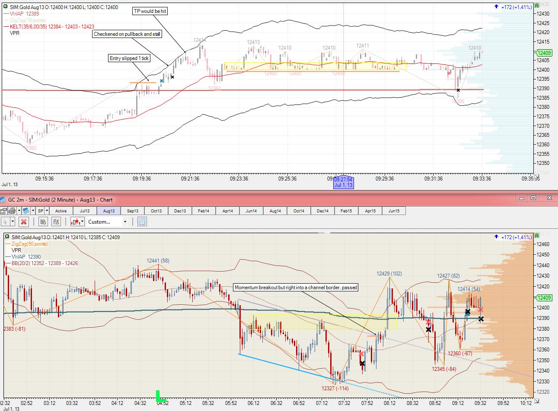Close the GC 2m chart window

[549, 198]
